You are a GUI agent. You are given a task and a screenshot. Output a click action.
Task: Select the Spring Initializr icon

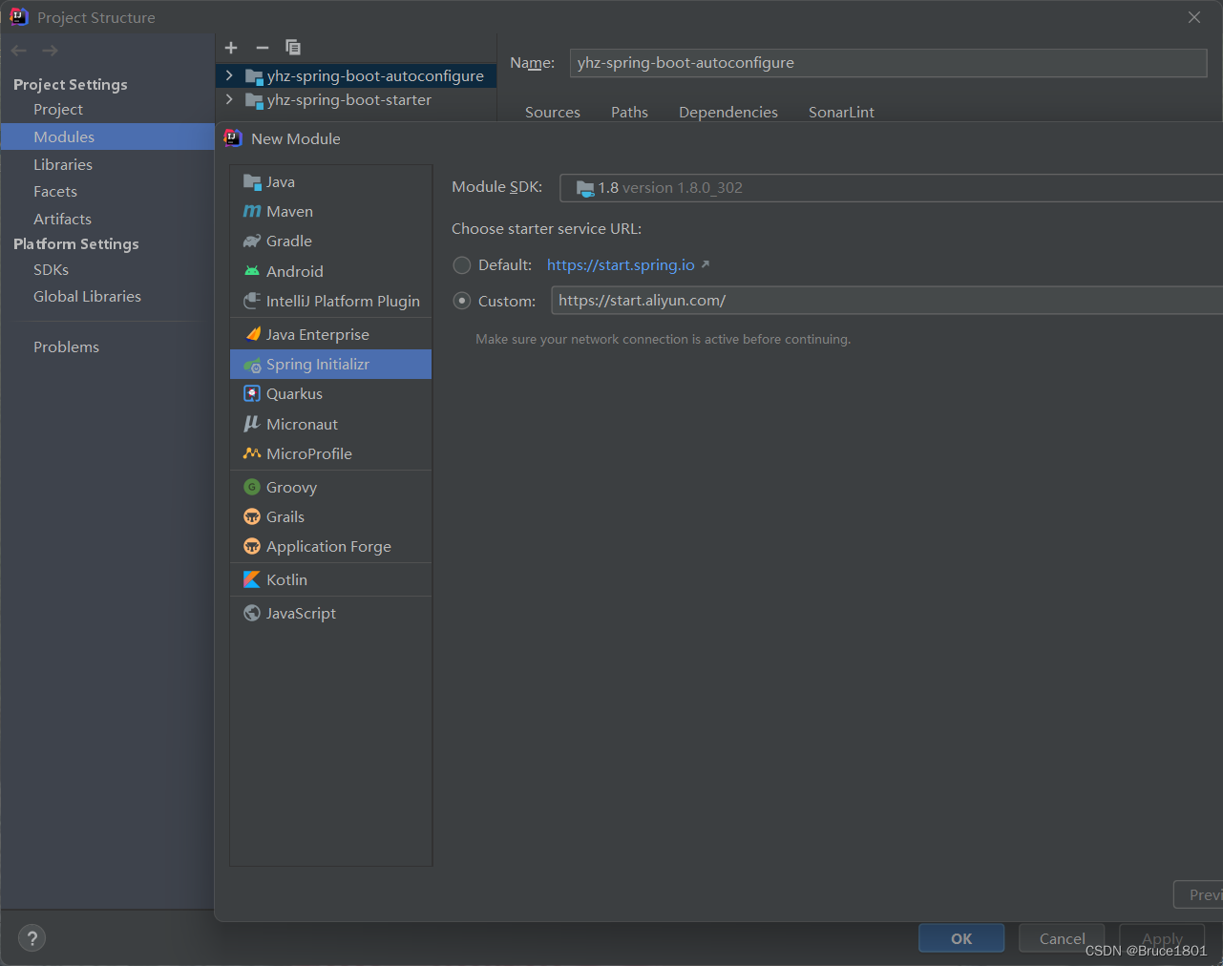[252, 365]
